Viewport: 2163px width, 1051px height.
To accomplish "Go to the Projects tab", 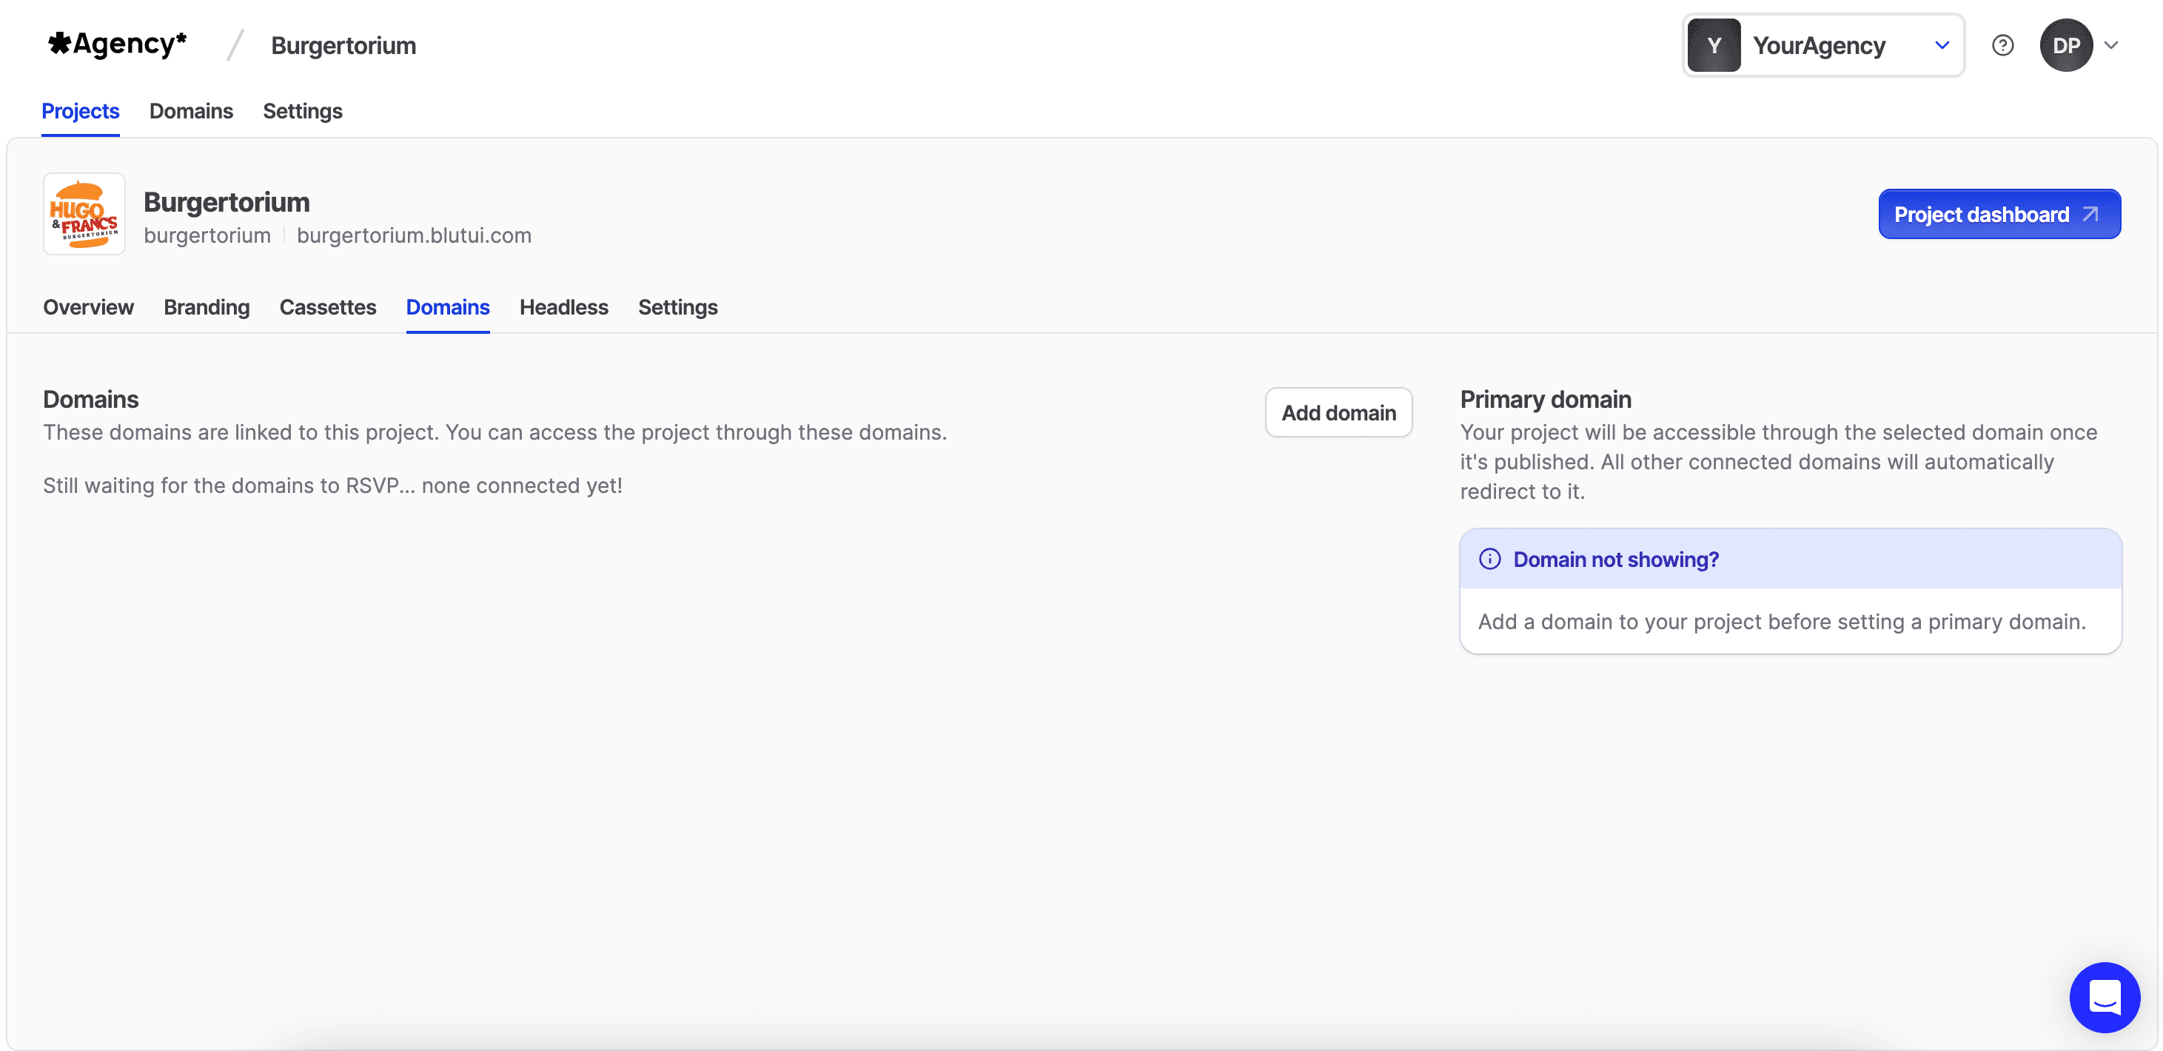I will [80, 111].
